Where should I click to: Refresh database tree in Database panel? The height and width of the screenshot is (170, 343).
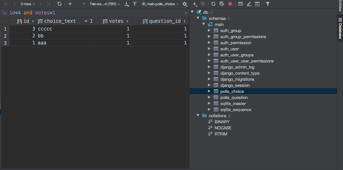[213, 4]
